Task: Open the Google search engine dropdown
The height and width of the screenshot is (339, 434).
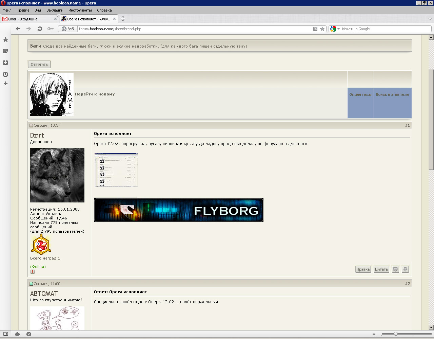Action: click(x=335, y=29)
